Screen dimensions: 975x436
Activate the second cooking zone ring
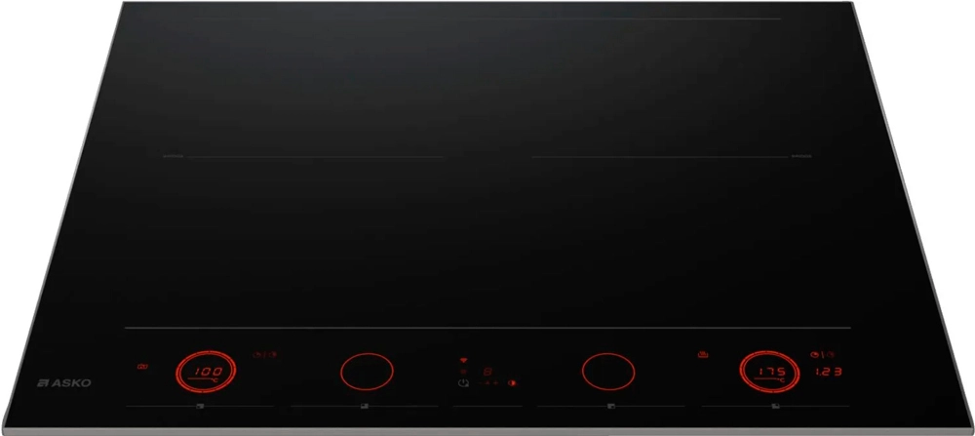click(x=367, y=372)
